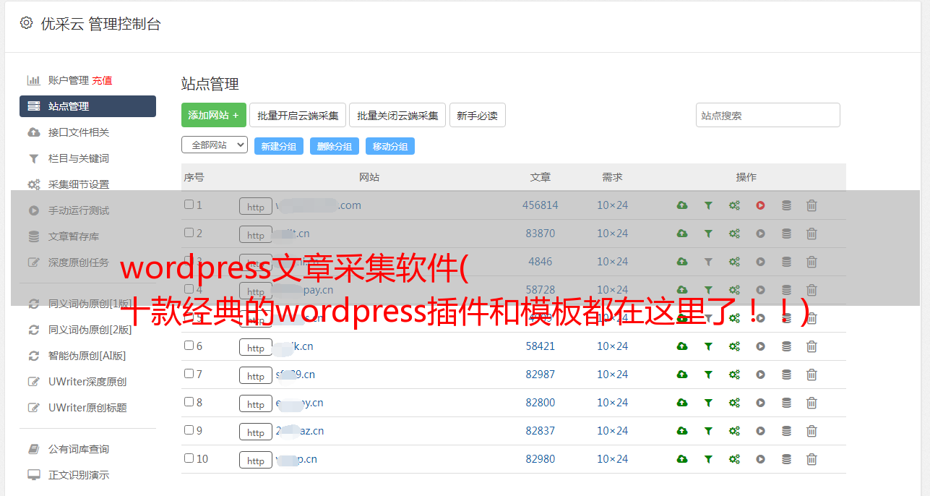Open the 全部网站 group dropdown
The image size is (930, 496).
(x=215, y=145)
